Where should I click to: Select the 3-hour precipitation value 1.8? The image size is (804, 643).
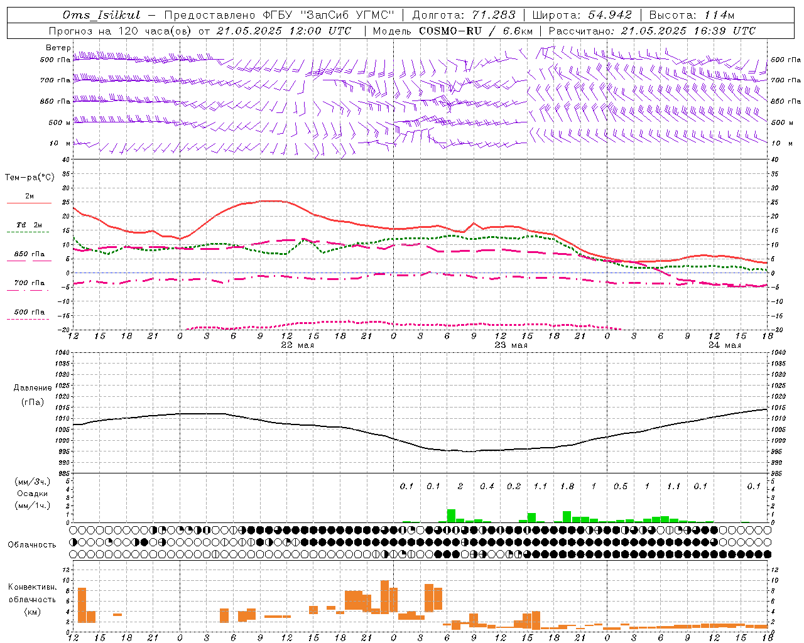[x=567, y=486]
